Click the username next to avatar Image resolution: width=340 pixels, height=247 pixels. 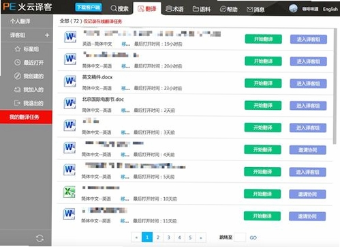[x=310, y=9]
